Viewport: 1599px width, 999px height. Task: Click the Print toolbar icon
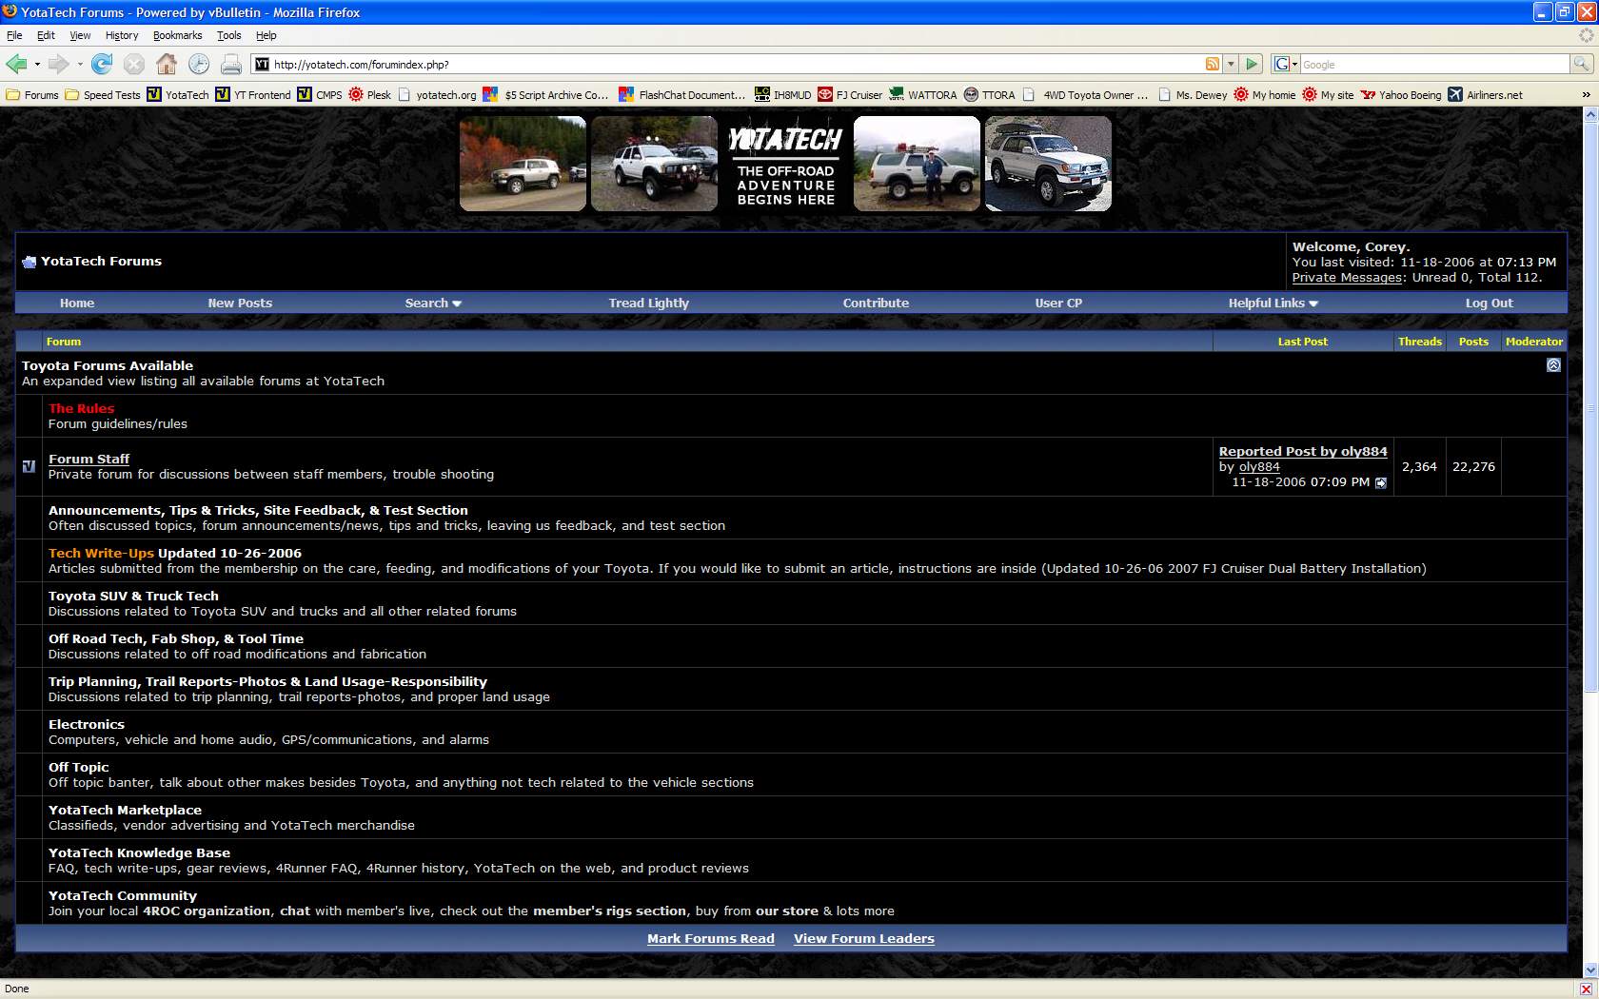coord(231,64)
